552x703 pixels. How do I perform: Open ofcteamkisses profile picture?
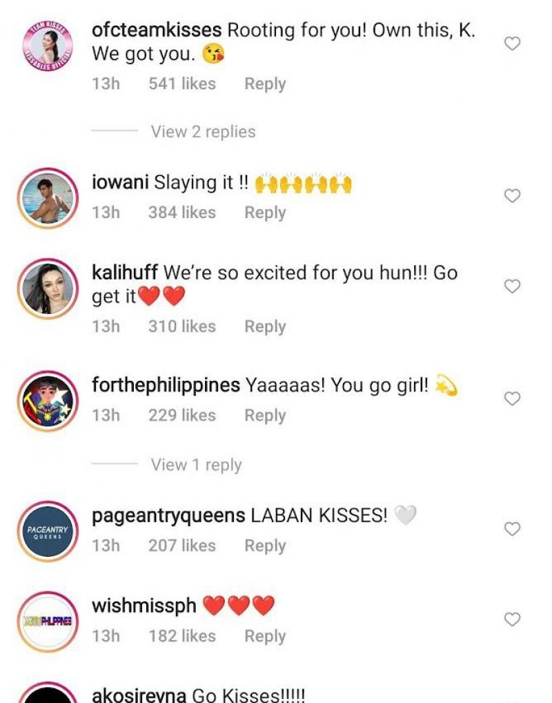[48, 47]
